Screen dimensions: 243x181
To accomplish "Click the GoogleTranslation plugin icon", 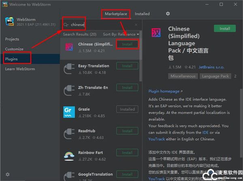I will point(69,176).
